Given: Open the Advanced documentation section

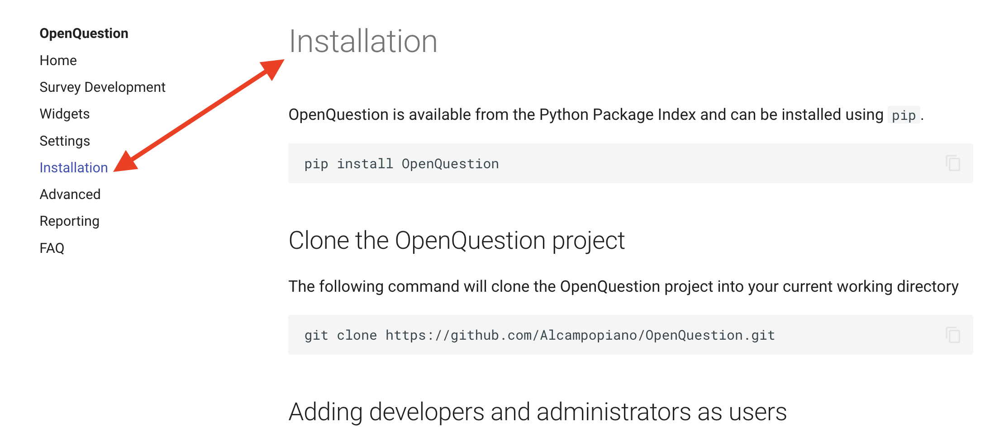Looking at the screenshot, I should point(70,194).
